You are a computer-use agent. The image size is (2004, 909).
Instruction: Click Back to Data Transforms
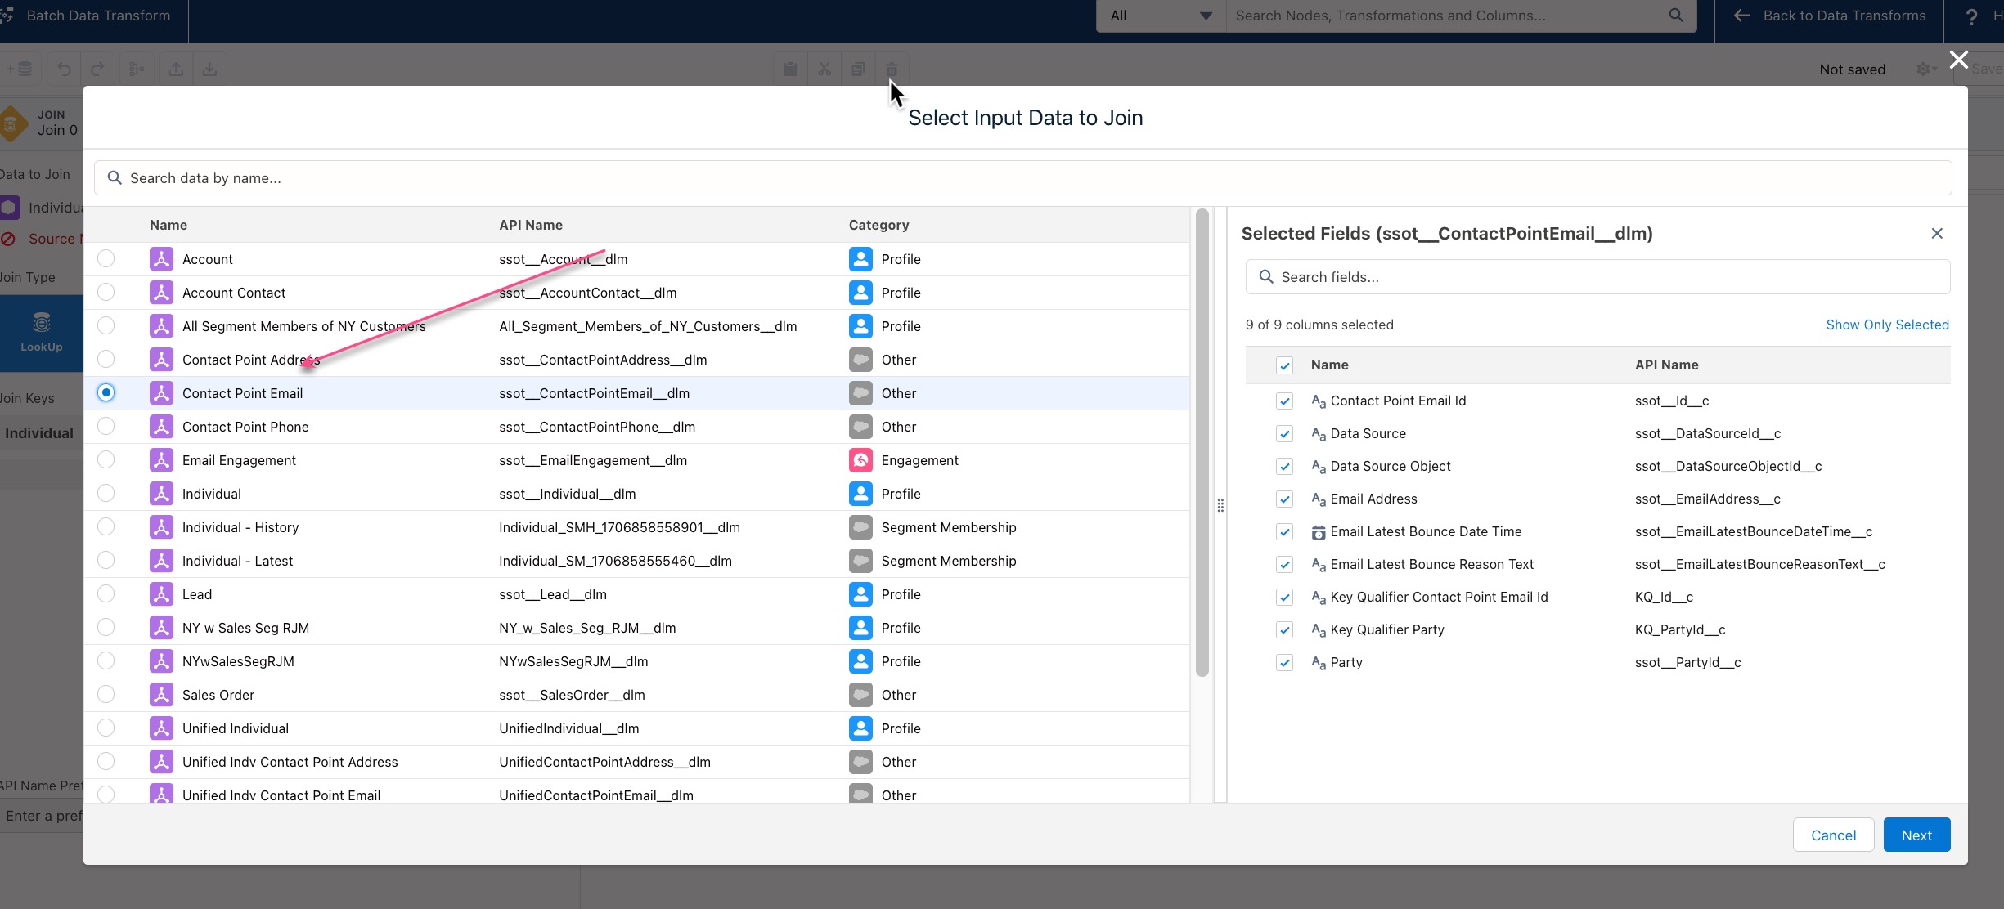tap(1829, 16)
